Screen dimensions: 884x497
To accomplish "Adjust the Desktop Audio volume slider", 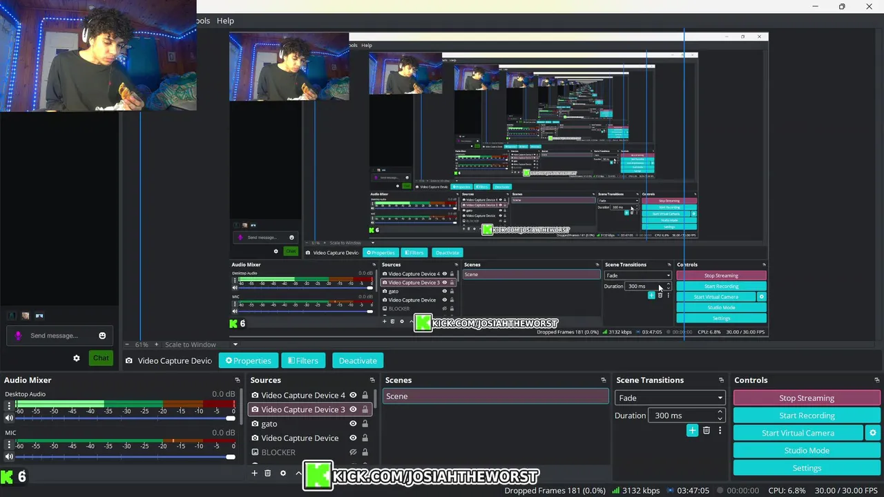I will [126, 418].
